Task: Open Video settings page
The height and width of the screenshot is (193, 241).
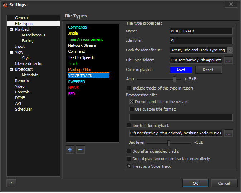Action: click(20, 86)
